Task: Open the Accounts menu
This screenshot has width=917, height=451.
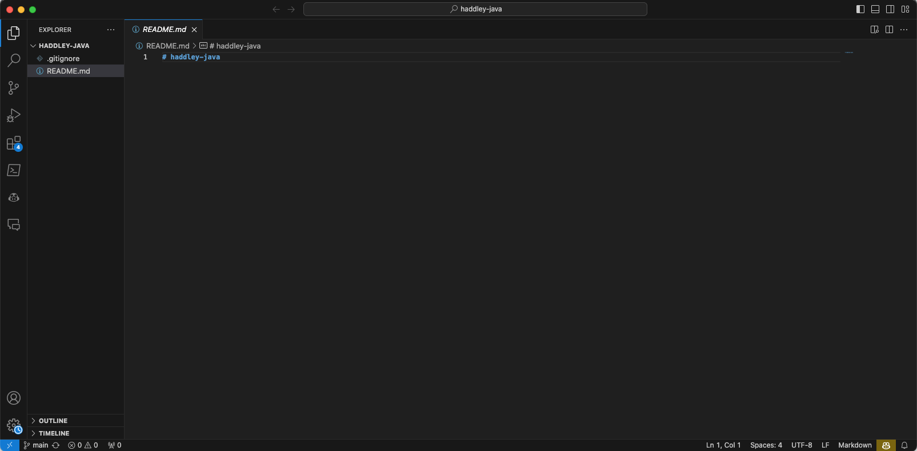Action: coord(14,398)
